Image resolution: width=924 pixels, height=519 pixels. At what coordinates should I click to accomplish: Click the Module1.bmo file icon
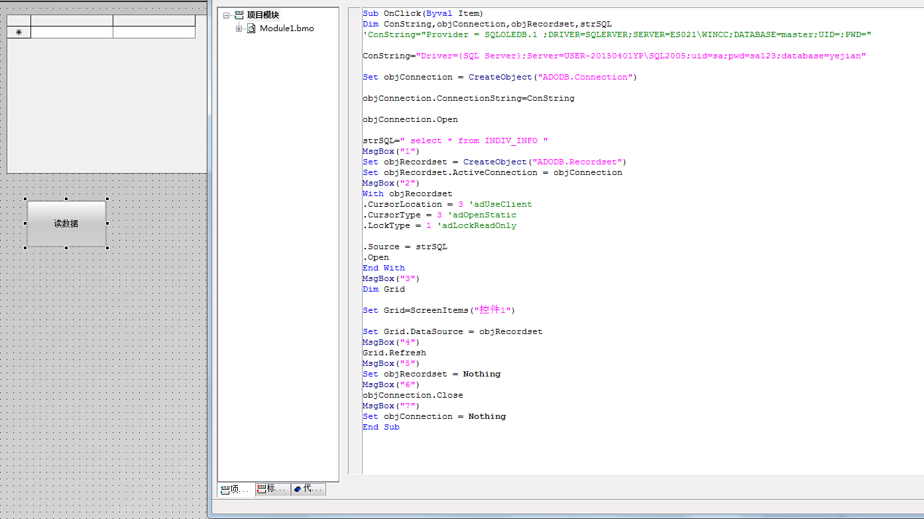coord(251,29)
